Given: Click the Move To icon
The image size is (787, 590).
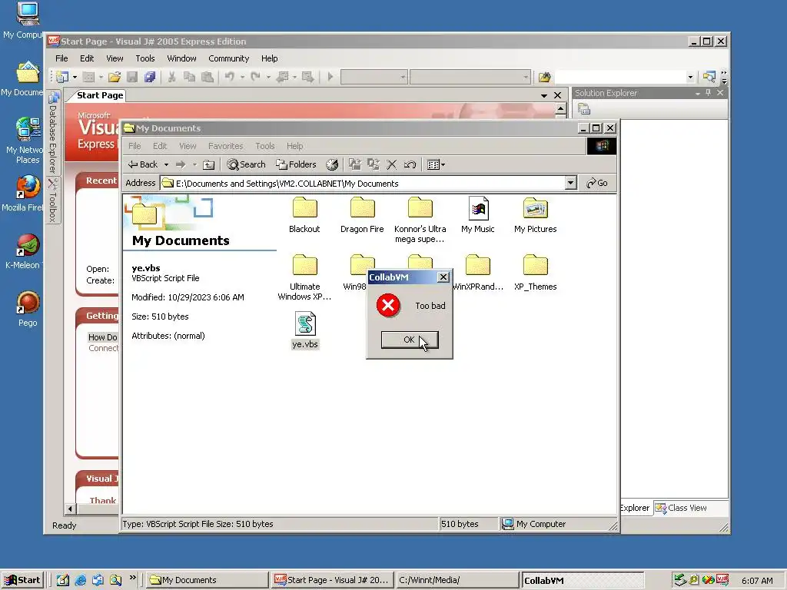Looking at the screenshot, I should pyautogui.click(x=355, y=164).
